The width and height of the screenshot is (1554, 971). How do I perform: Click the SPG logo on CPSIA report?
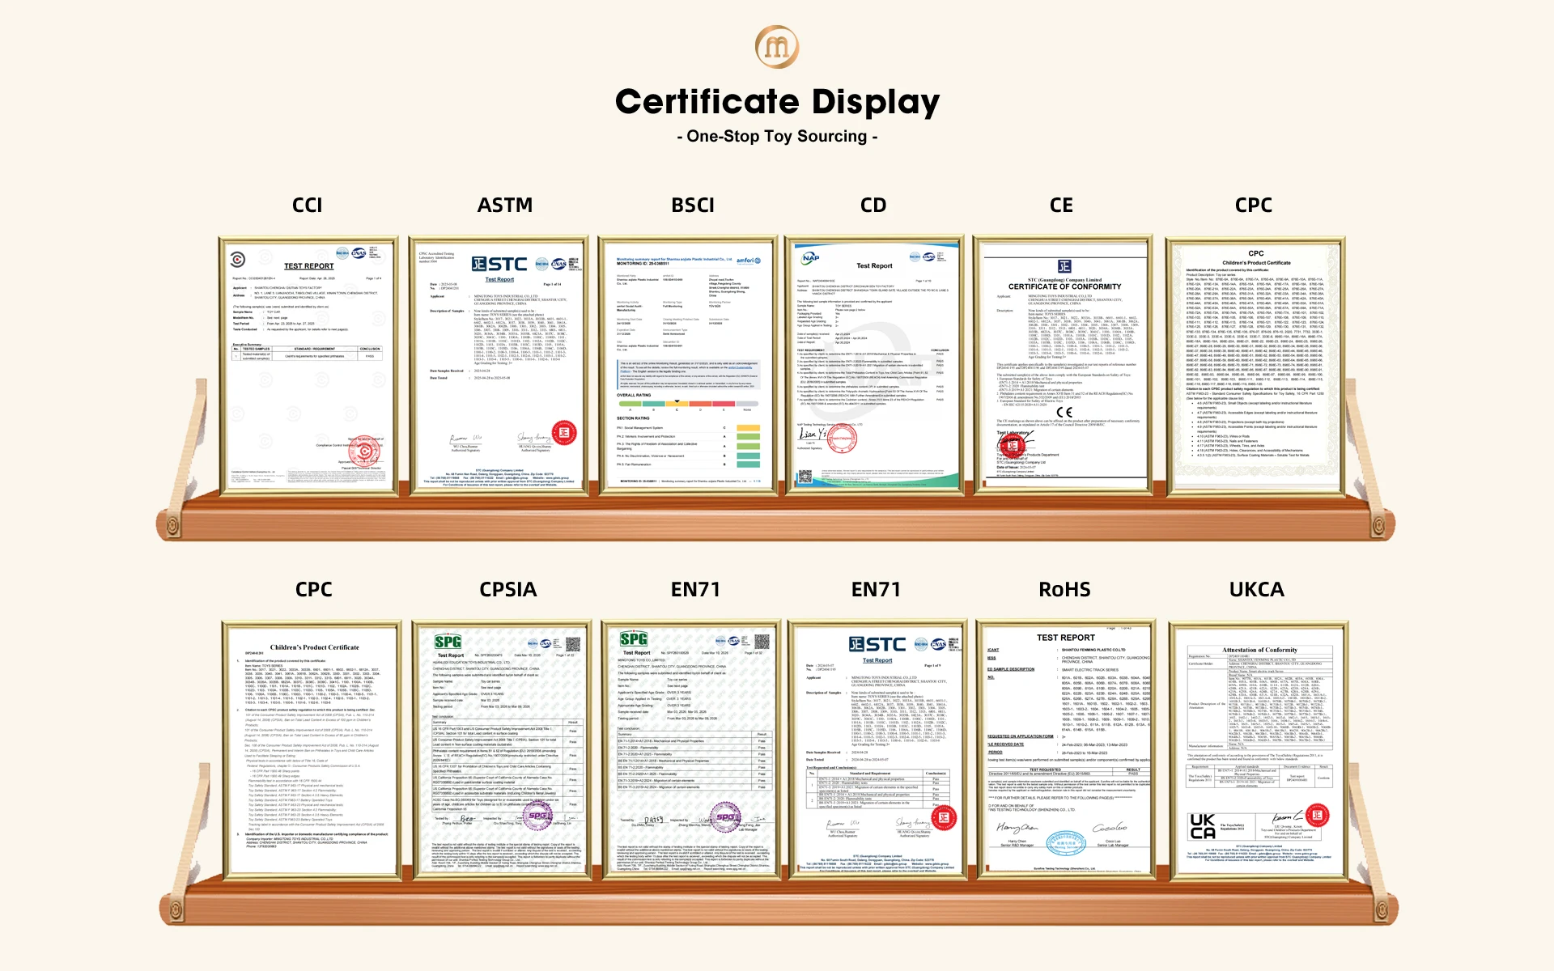(x=448, y=642)
